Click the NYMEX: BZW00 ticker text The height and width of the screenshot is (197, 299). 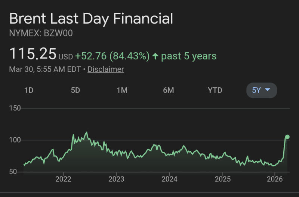coord(41,33)
